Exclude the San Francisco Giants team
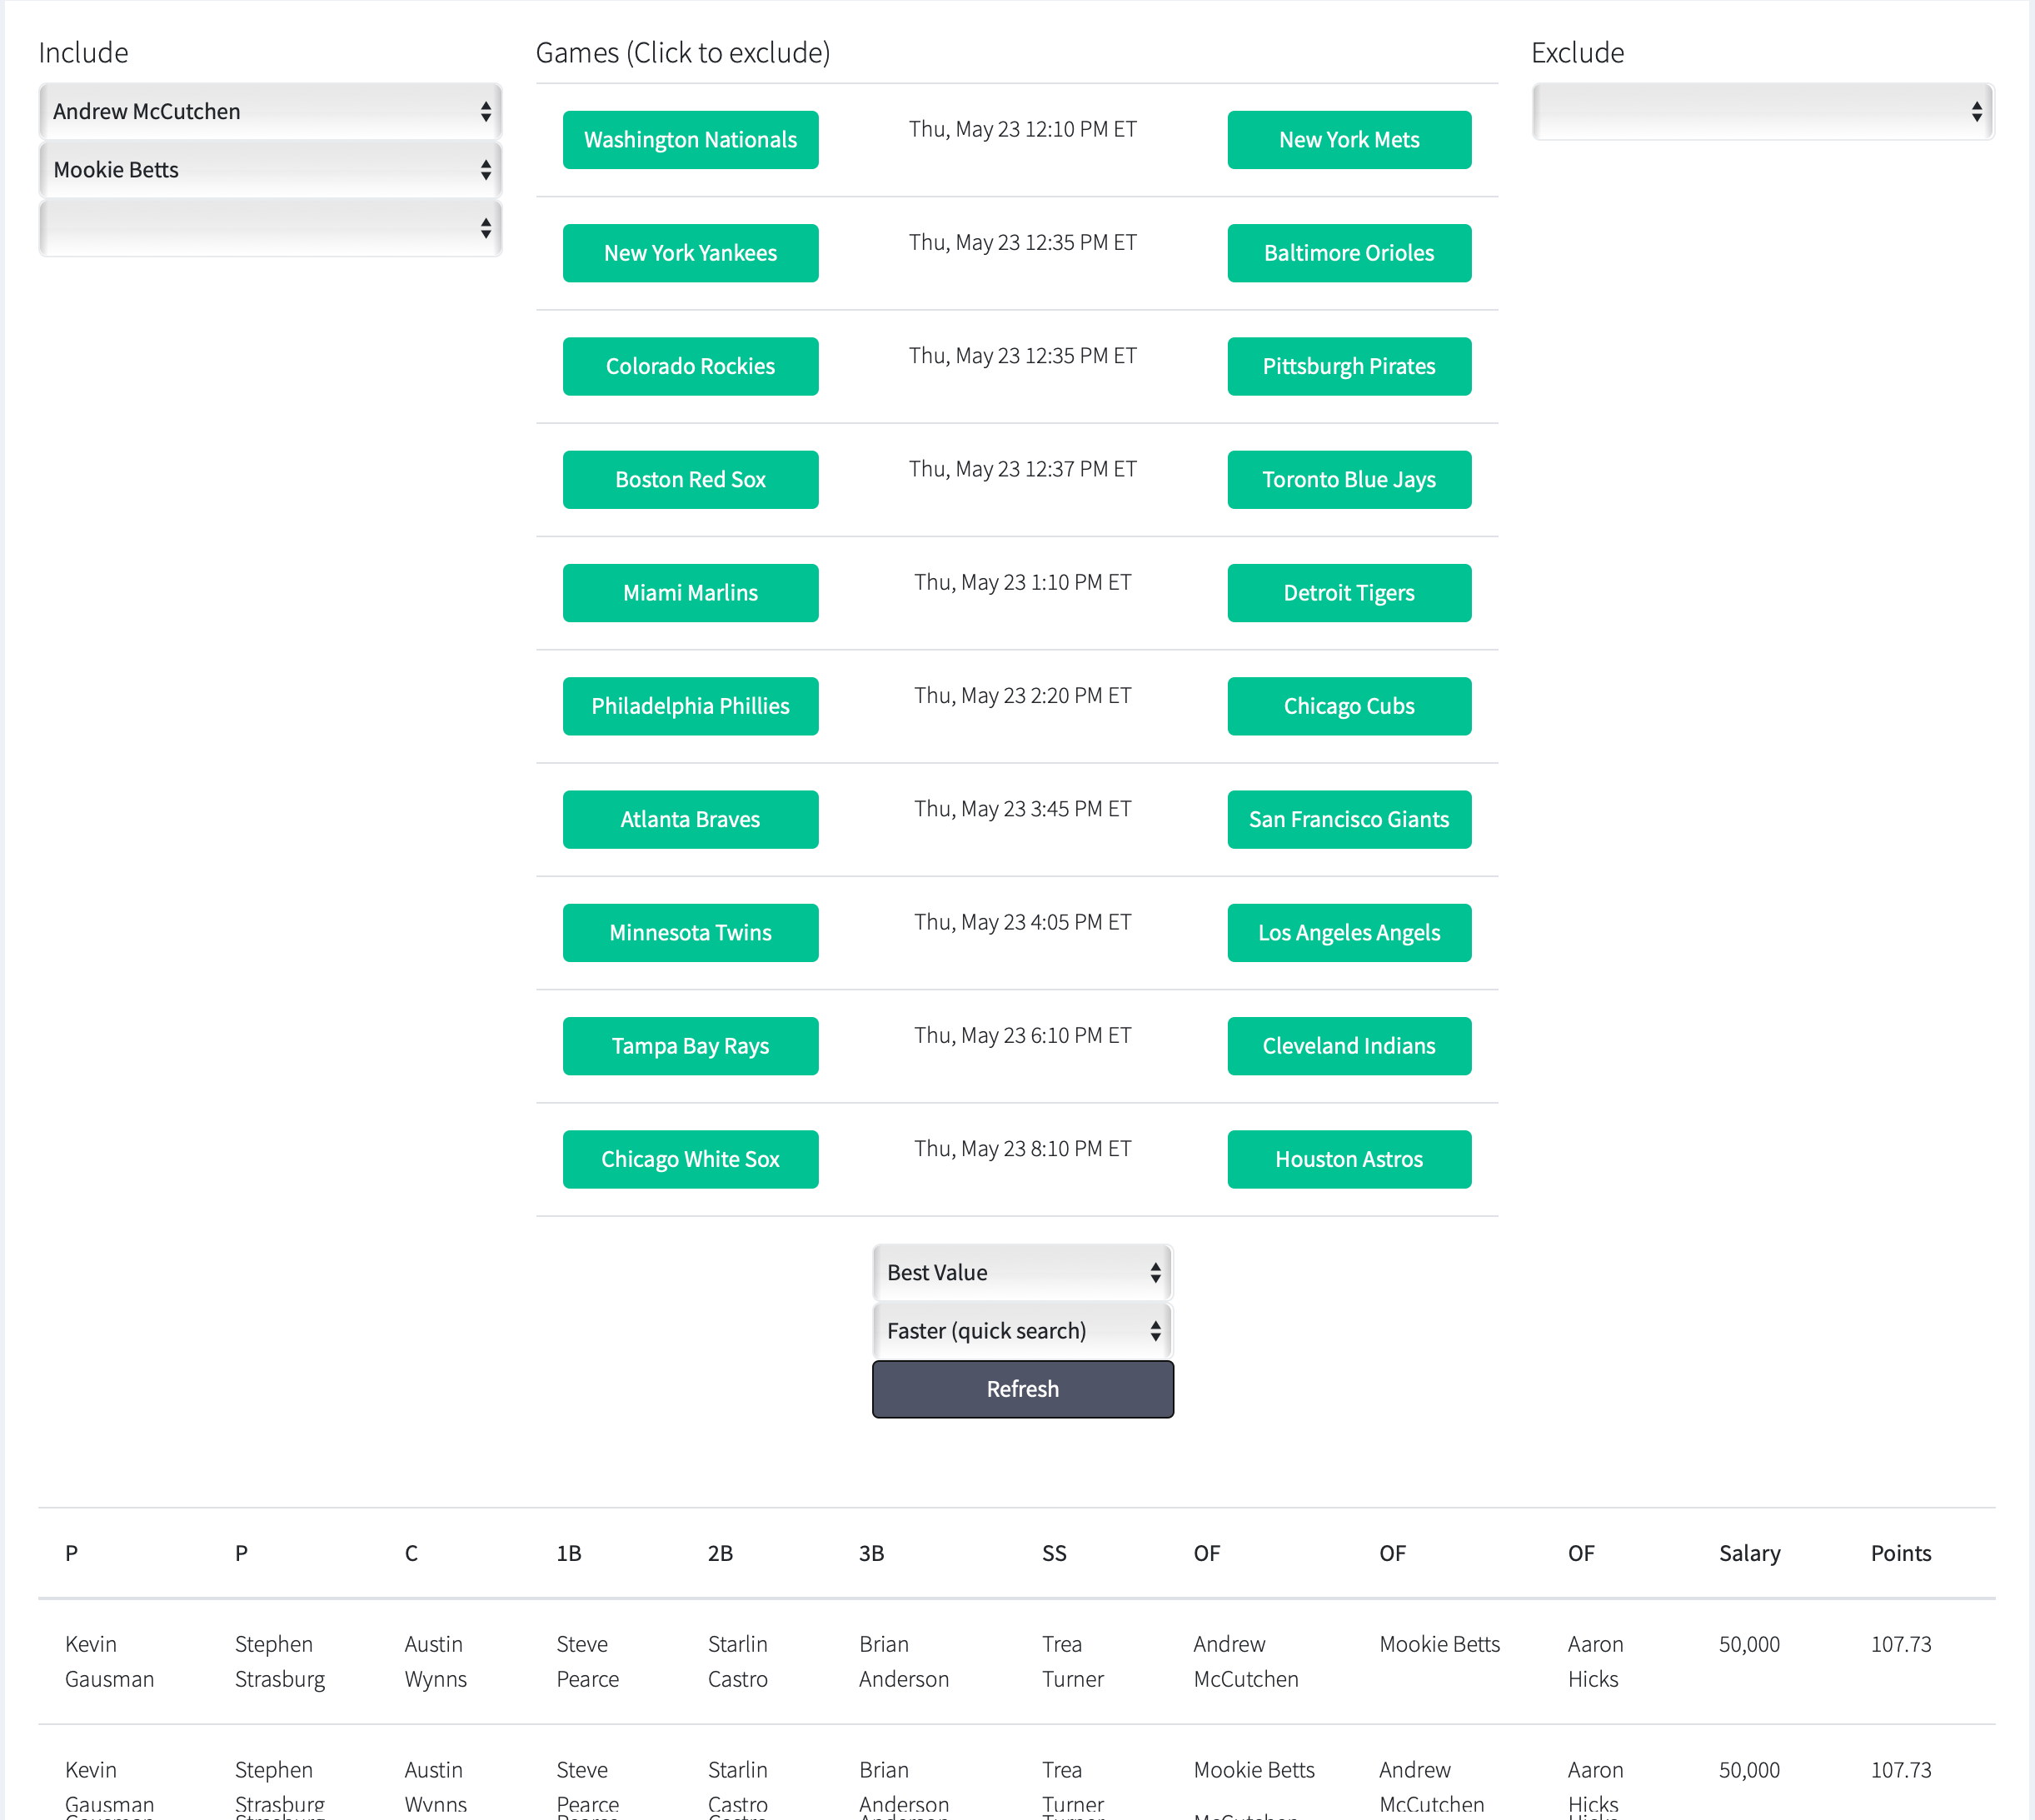 click(x=1349, y=820)
